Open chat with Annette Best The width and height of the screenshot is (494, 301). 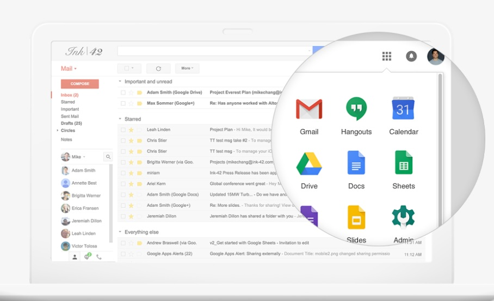[x=79, y=183]
